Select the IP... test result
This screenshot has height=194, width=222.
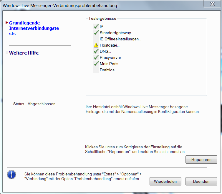coord(103,27)
